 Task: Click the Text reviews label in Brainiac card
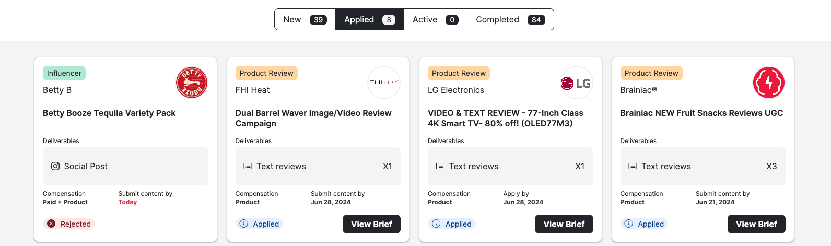pos(666,166)
